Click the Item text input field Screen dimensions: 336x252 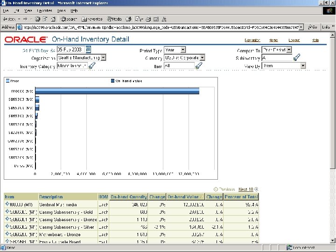point(179,66)
